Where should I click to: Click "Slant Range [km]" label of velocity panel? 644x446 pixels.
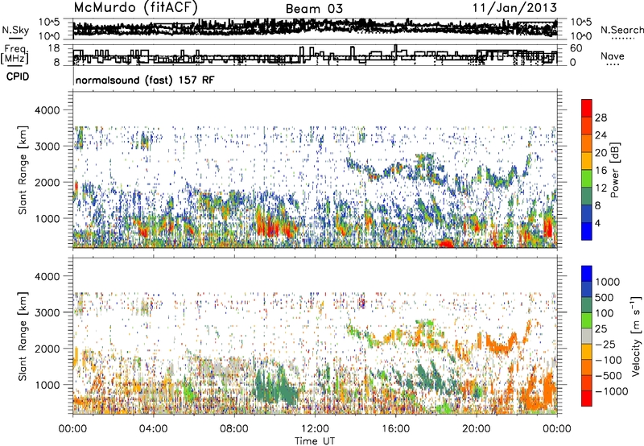click(x=23, y=336)
